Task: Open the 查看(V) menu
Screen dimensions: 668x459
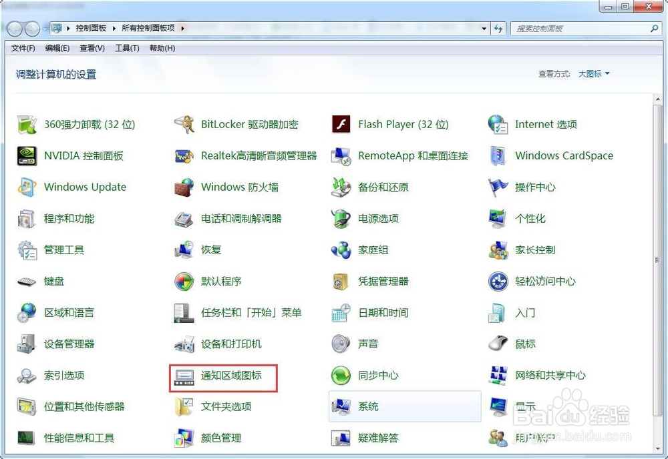Action: 92,48
